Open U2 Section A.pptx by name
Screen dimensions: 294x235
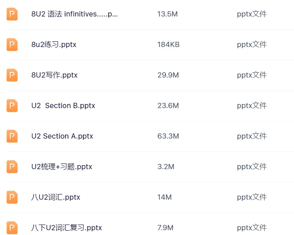pos(62,136)
